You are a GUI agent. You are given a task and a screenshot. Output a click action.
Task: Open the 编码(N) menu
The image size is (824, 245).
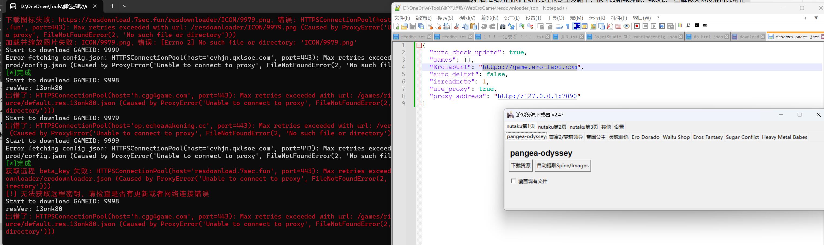tap(490, 18)
